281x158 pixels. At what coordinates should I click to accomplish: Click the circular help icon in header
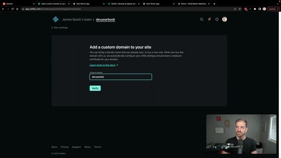(x=217, y=19)
